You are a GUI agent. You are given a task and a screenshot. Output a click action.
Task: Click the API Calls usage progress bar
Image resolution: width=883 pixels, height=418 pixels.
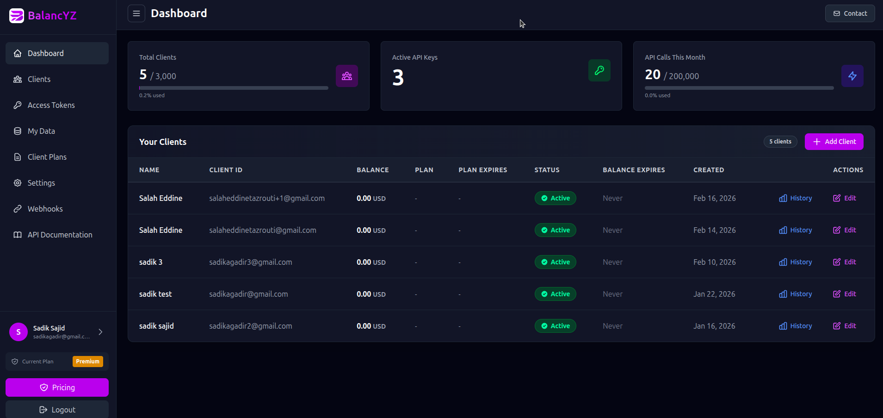tap(739, 88)
